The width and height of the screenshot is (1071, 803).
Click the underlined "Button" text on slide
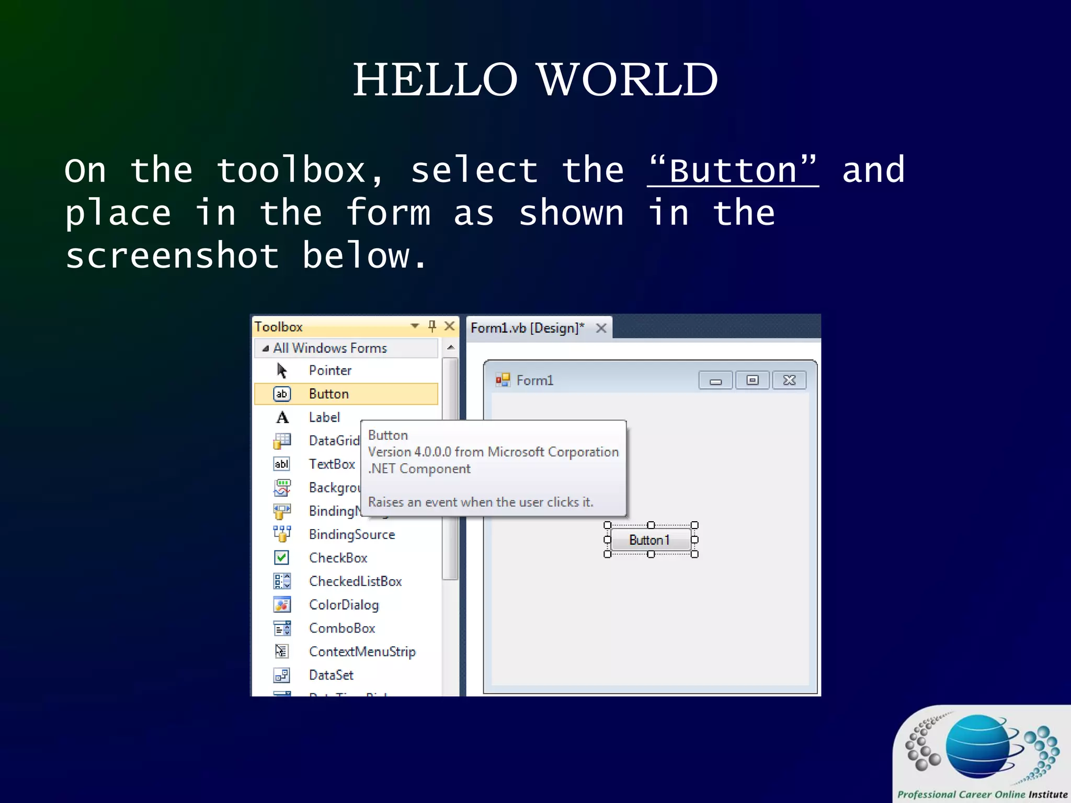pos(733,170)
